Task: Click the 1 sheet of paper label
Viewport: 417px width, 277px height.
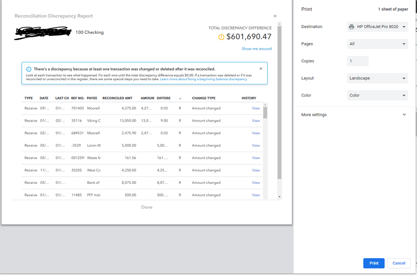Action: (393, 9)
